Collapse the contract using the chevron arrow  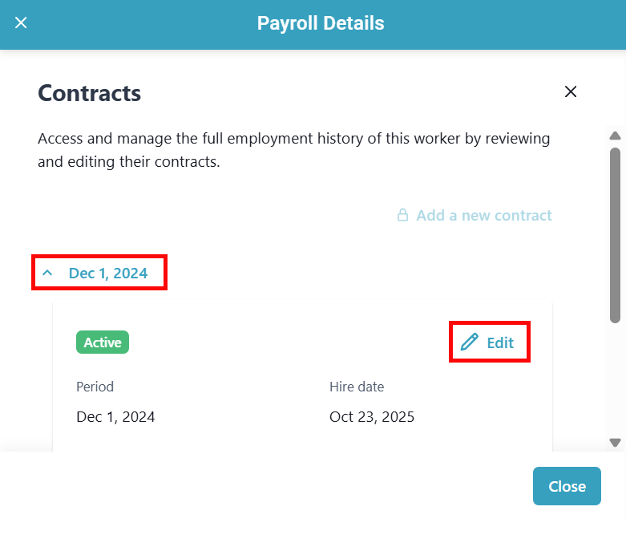tap(47, 273)
